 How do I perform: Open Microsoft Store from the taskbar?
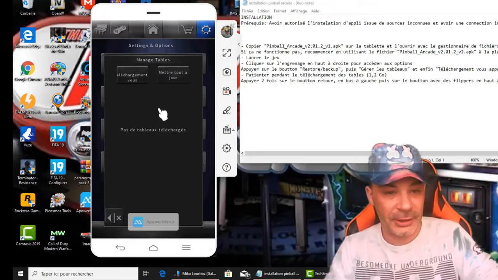pyautogui.click(x=228, y=274)
